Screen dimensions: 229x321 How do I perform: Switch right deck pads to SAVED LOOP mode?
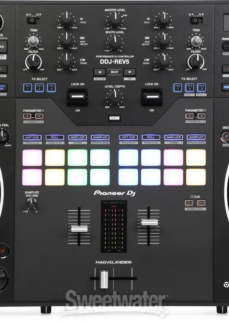click(173, 137)
